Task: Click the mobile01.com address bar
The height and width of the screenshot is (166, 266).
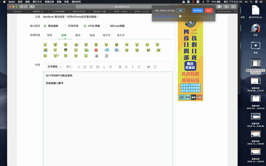Action: point(122,7)
